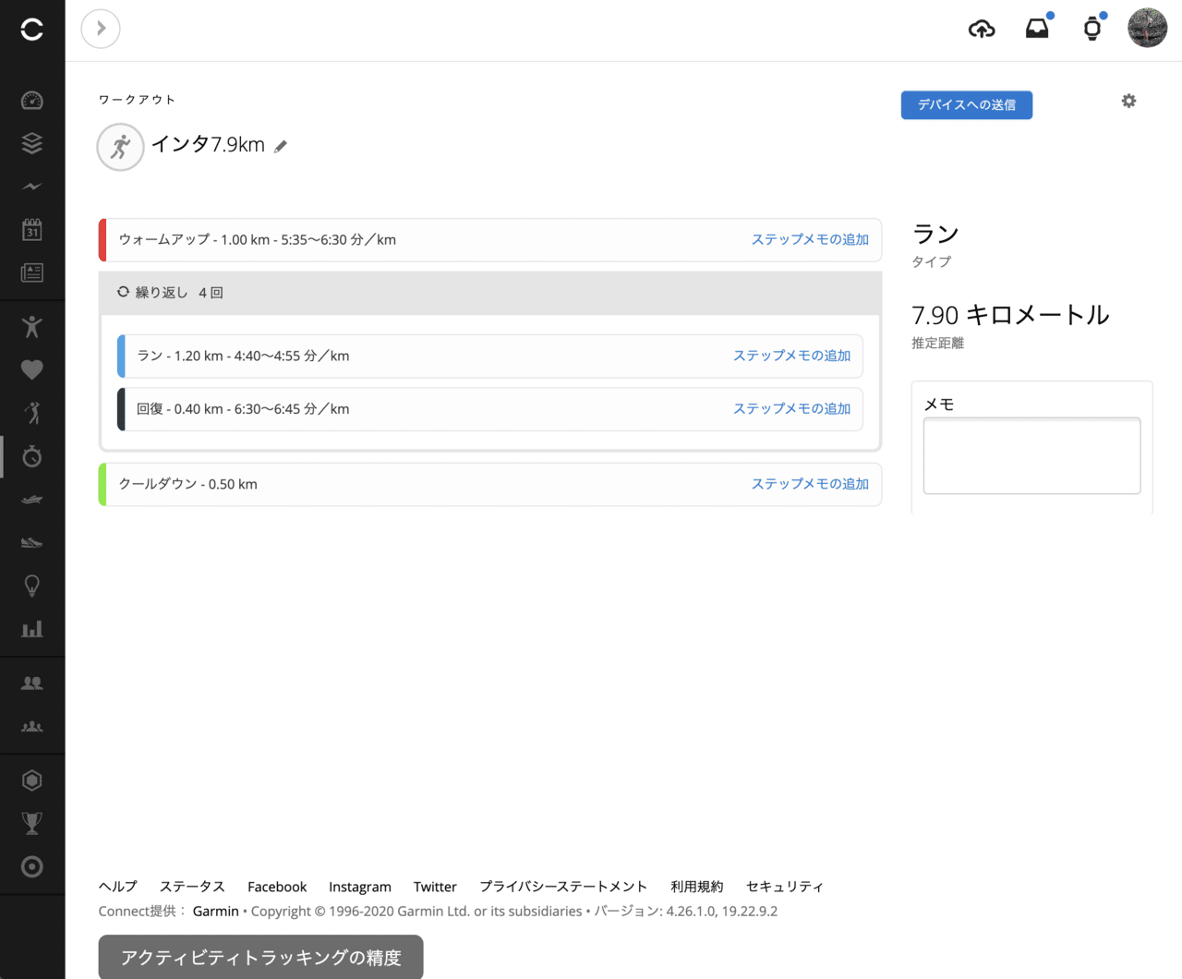Open the ステータス footer link
This screenshot has height=979, width=1182.
192,887
